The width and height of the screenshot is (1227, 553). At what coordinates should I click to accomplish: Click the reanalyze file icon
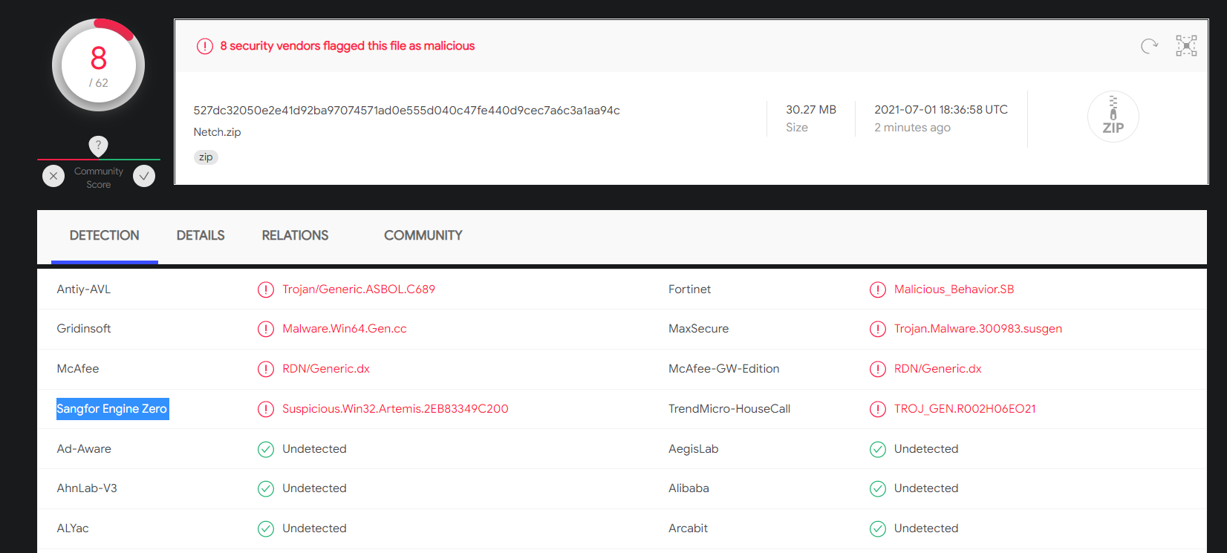pos(1149,45)
